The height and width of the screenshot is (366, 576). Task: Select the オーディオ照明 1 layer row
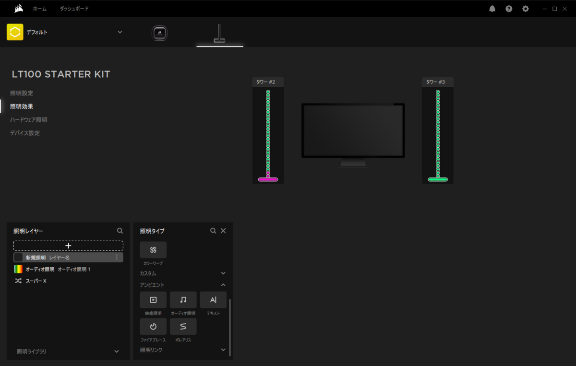(x=68, y=269)
